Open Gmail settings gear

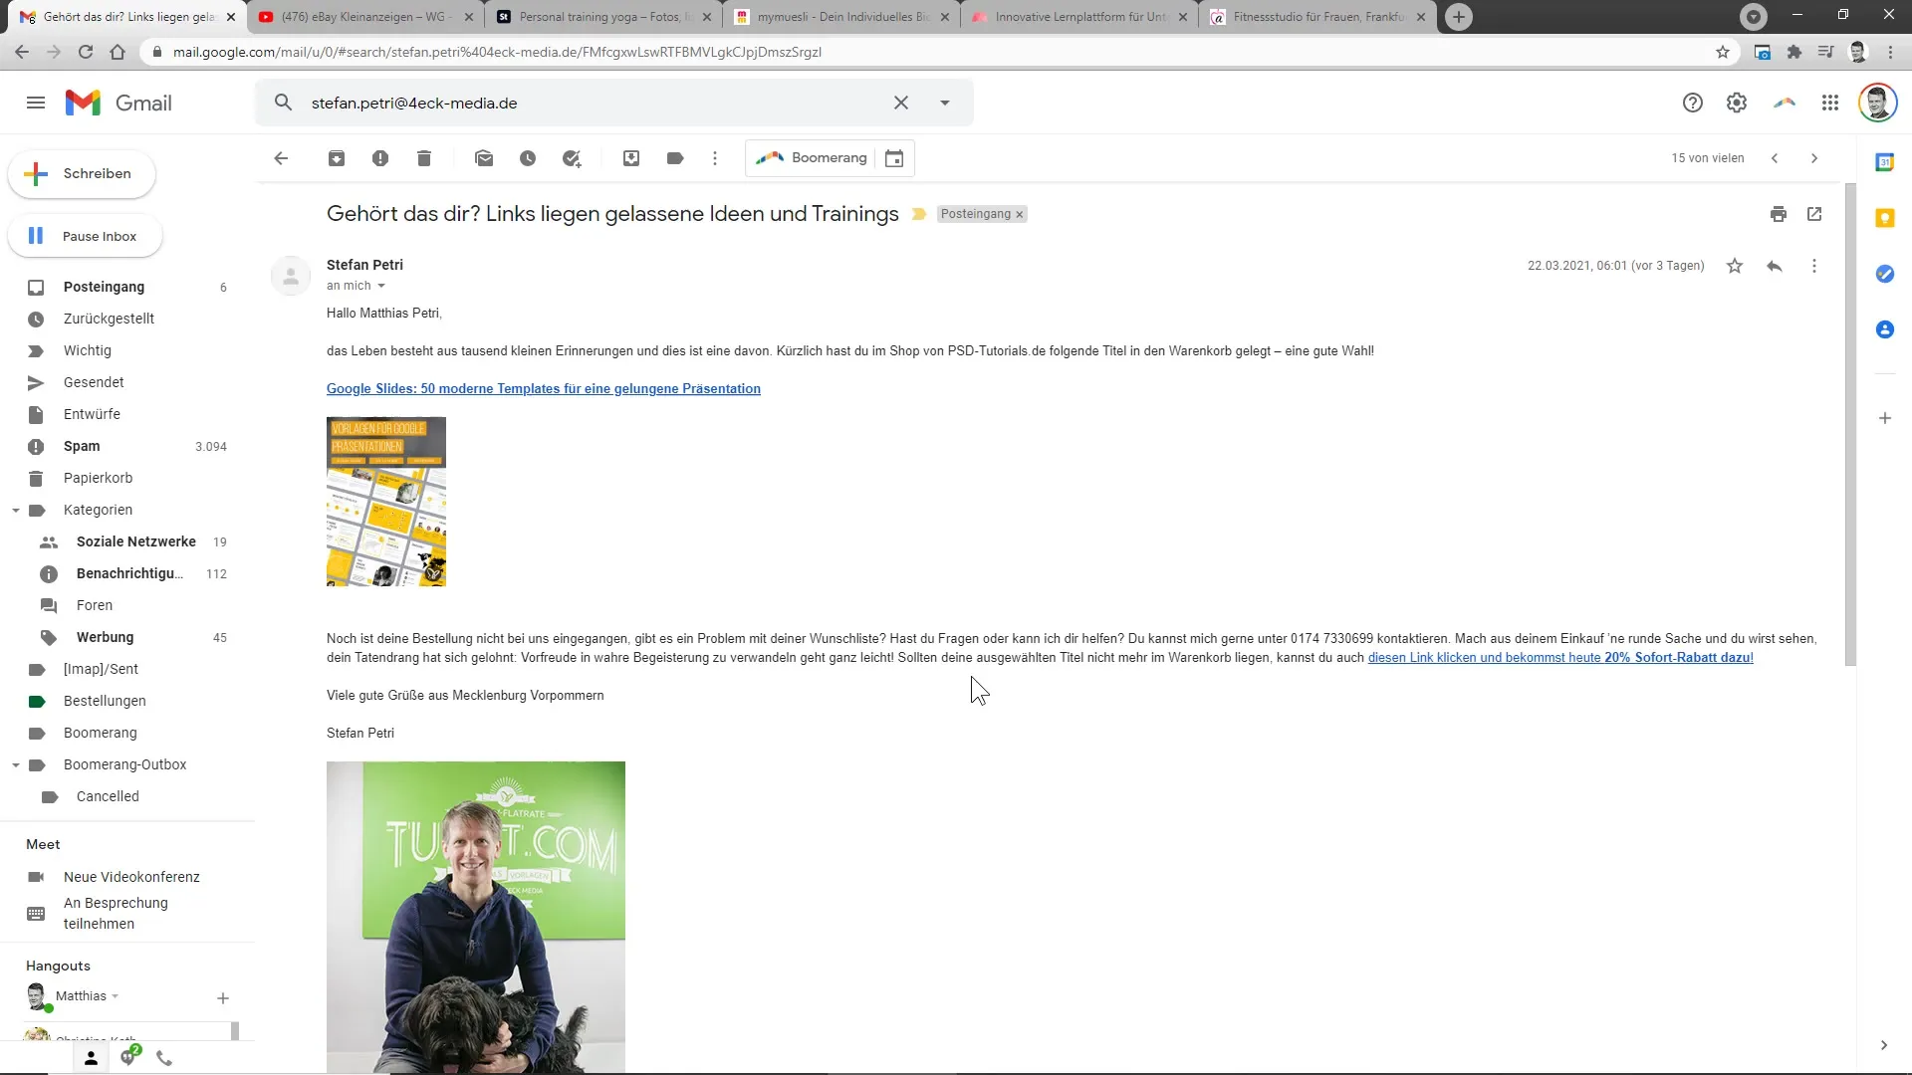(1737, 103)
